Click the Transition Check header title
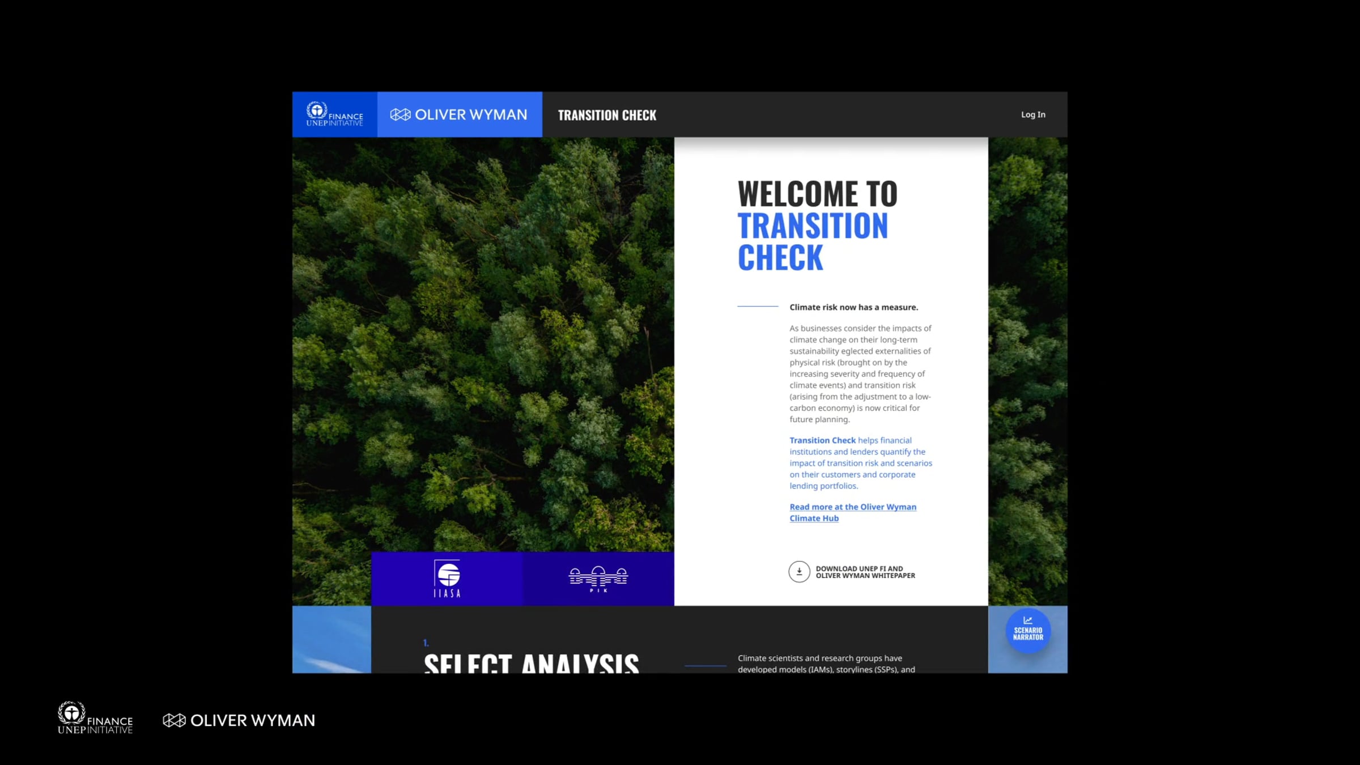Image resolution: width=1360 pixels, height=765 pixels. [x=607, y=115]
